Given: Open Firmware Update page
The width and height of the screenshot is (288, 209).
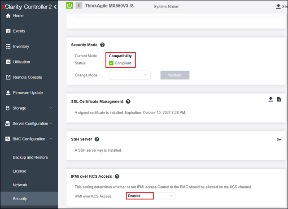Looking at the screenshot, I should pos(28,93).
